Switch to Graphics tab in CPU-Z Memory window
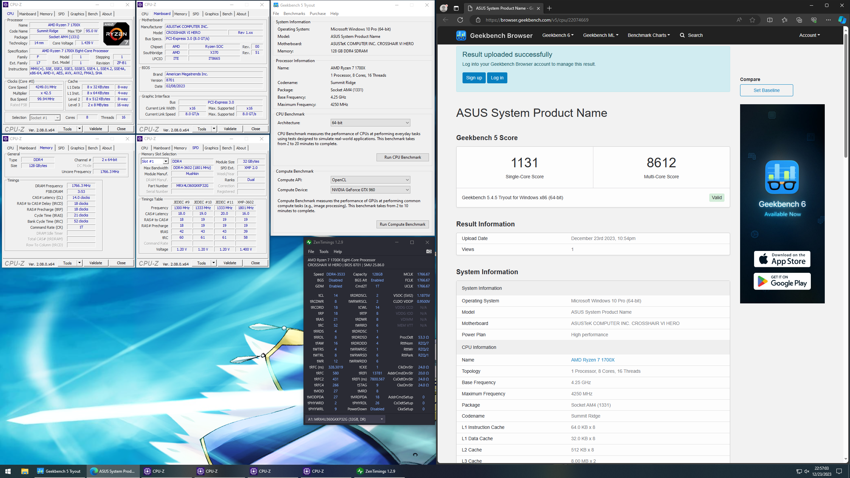This screenshot has height=478, width=850. (77, 148)
